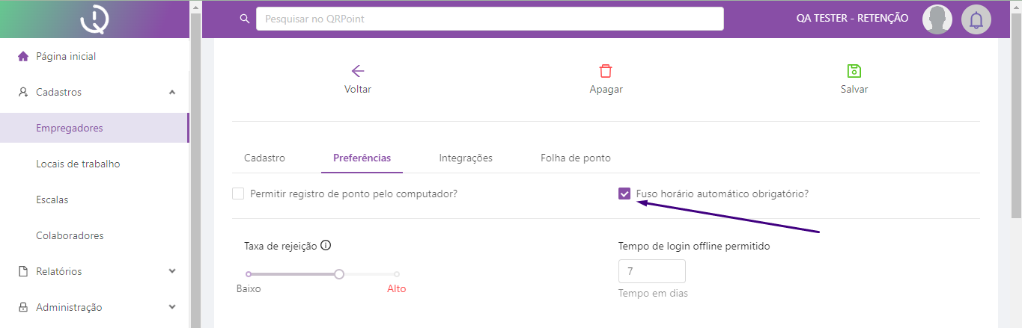The height and width of the screenshot is (328, 1022).
Task: Switch to the Folha de ponto tab
Action: pos(575,158)
